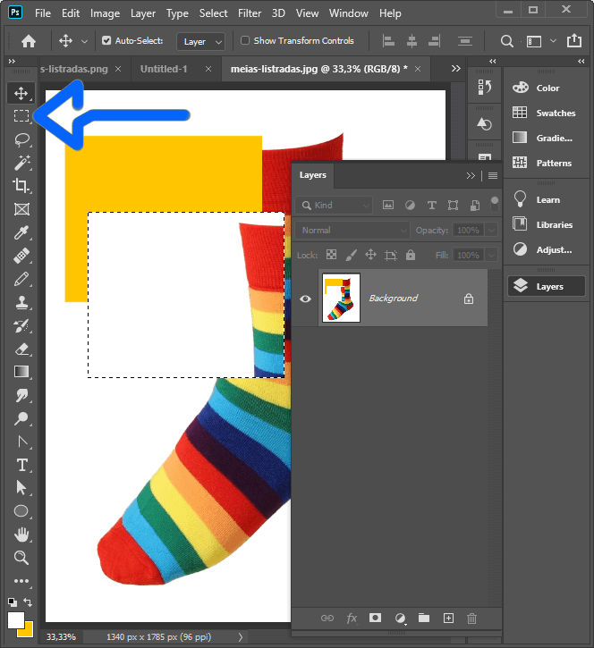
Task: Swap foreground and background colors
Action: click(28, 602)
